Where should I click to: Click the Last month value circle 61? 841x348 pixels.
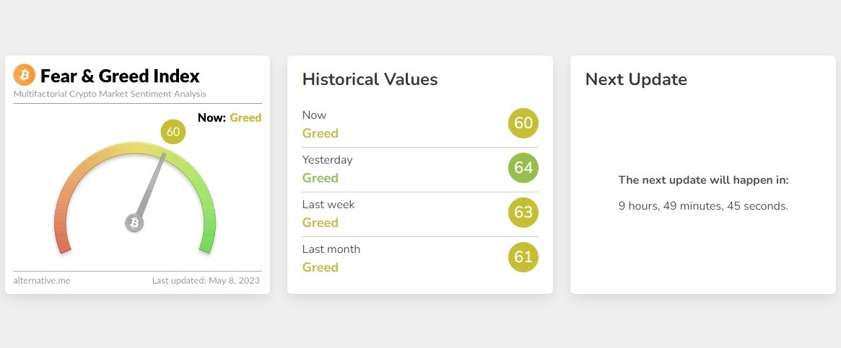(523, 257)
